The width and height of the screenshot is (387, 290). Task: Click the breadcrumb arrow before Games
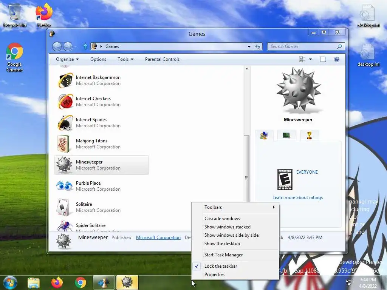(x=101, y=46)
